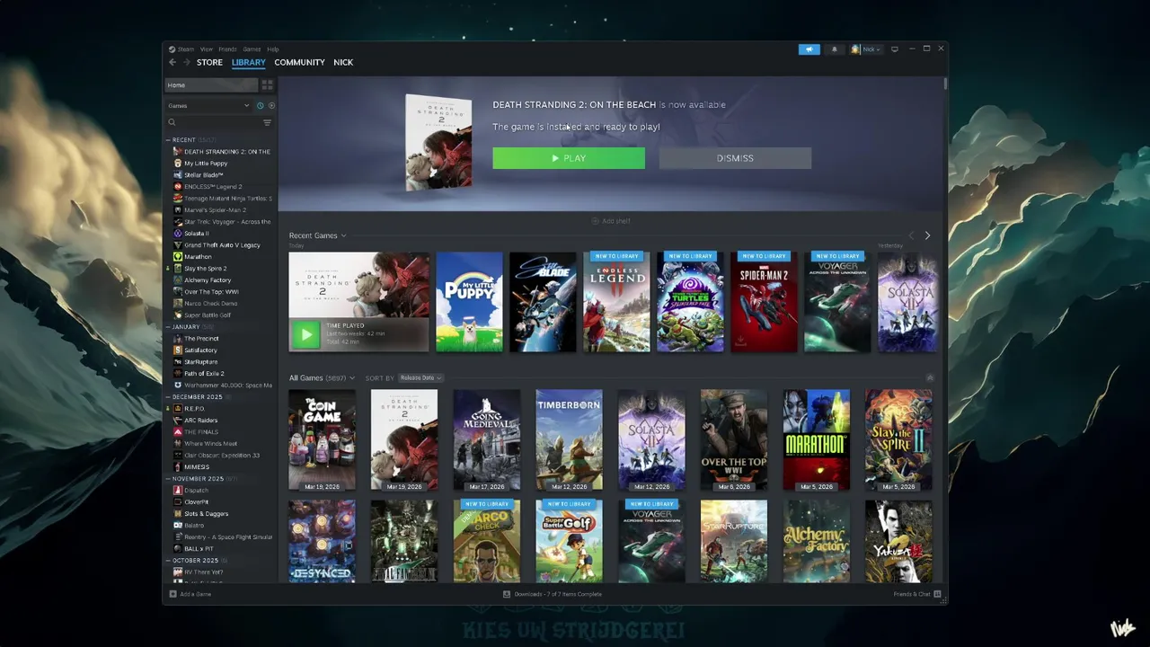Collapse the All Games shelf arrow

[x=929, y=377]
